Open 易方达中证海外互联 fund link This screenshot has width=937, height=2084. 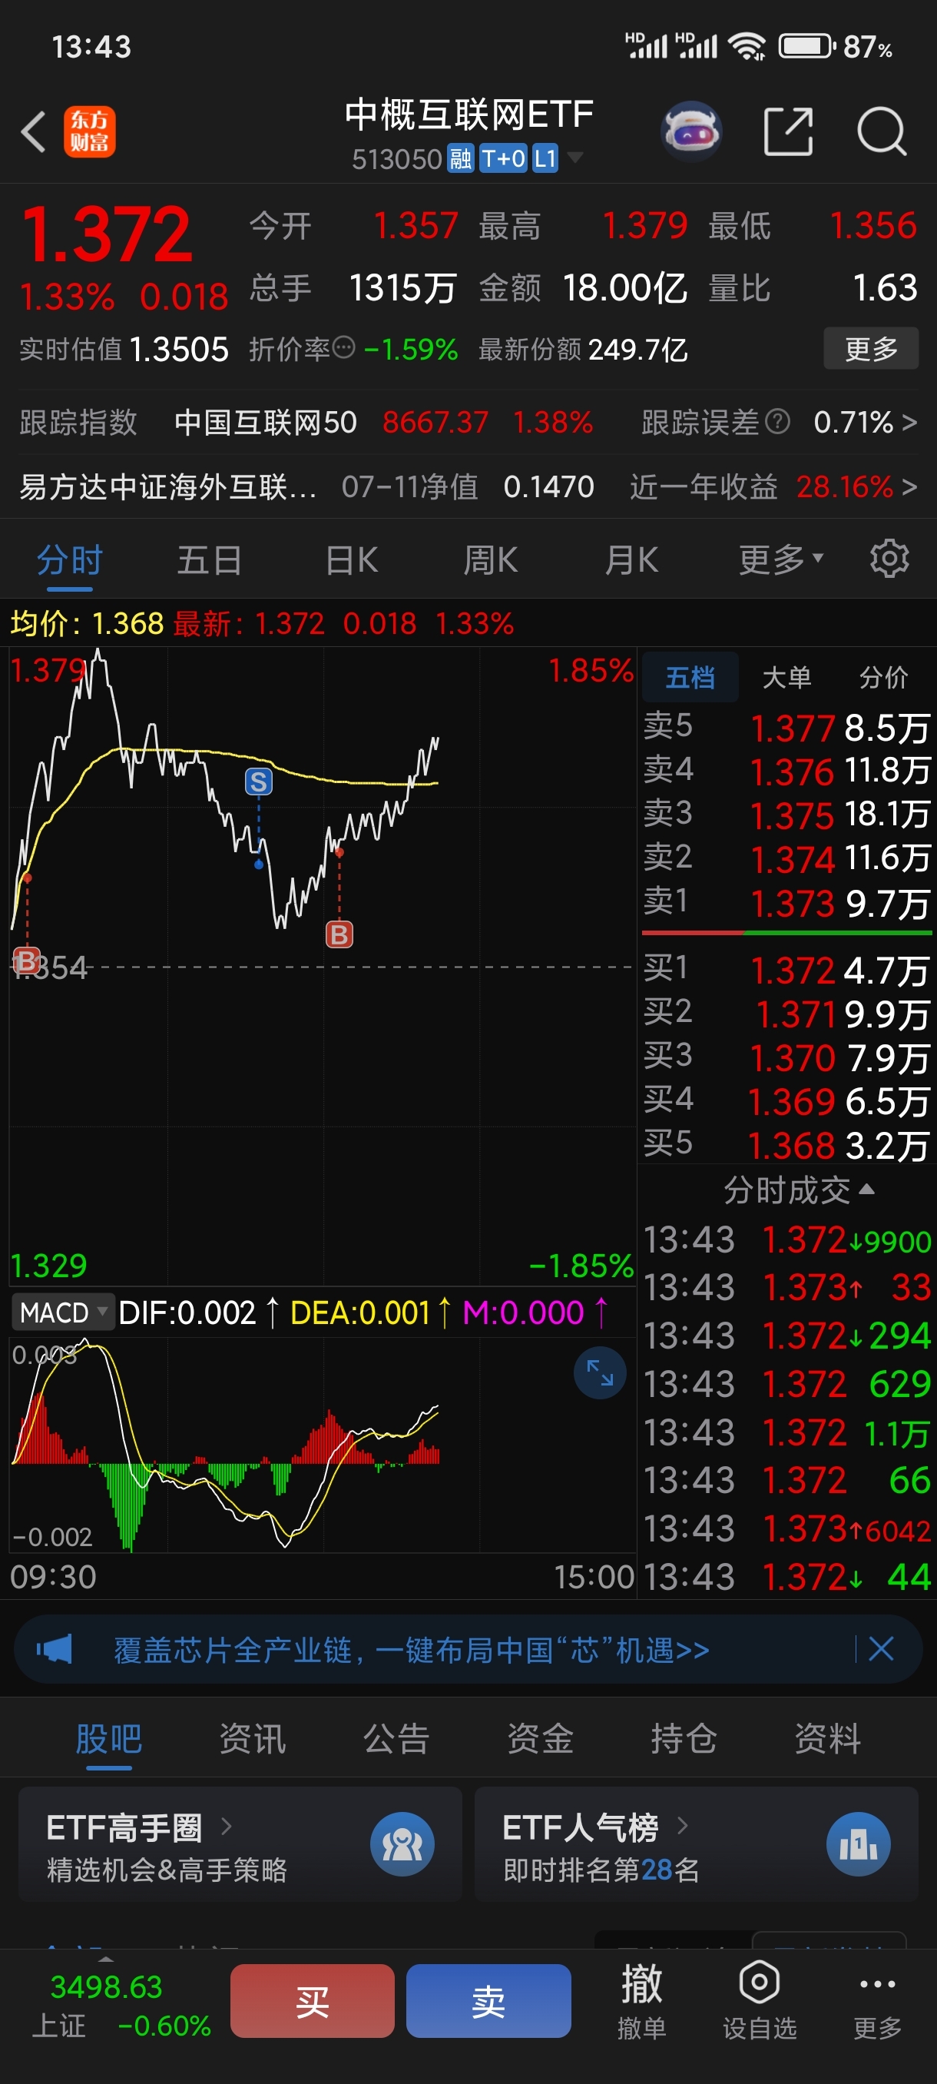(x=167, y=486)
